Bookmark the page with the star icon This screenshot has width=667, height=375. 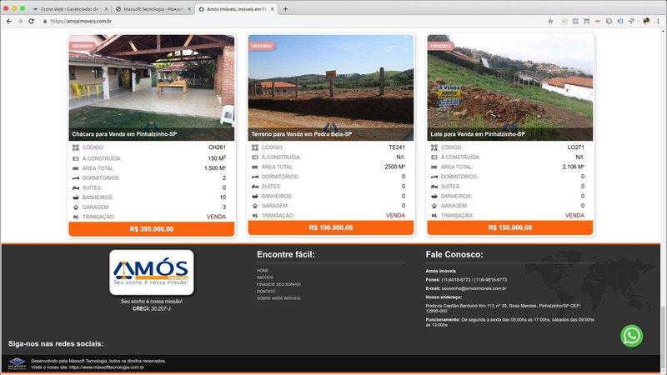pos(550,21)
